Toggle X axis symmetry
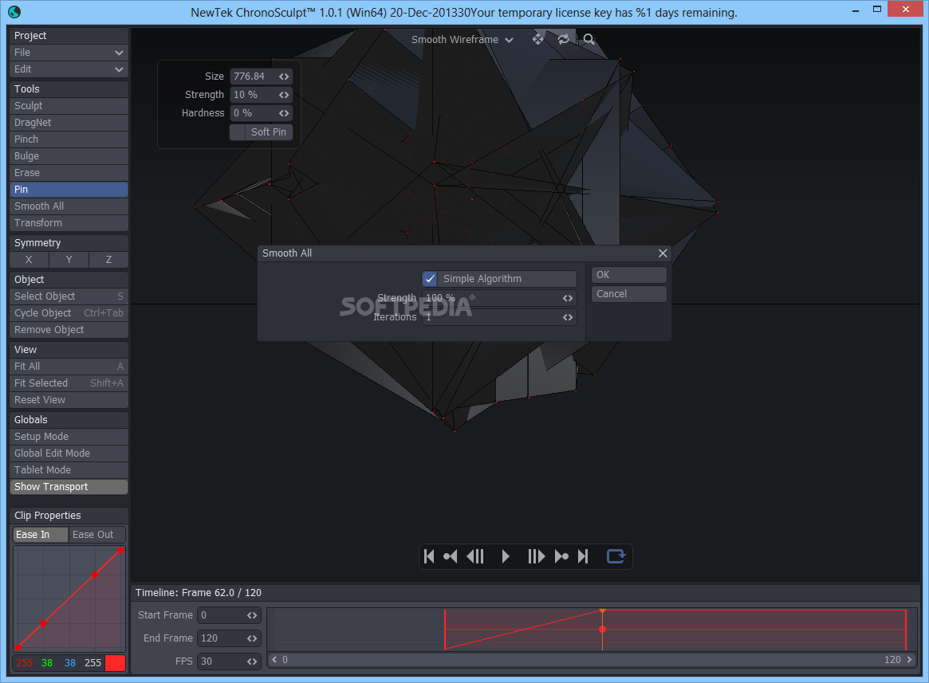 click(x=29, y=260)
